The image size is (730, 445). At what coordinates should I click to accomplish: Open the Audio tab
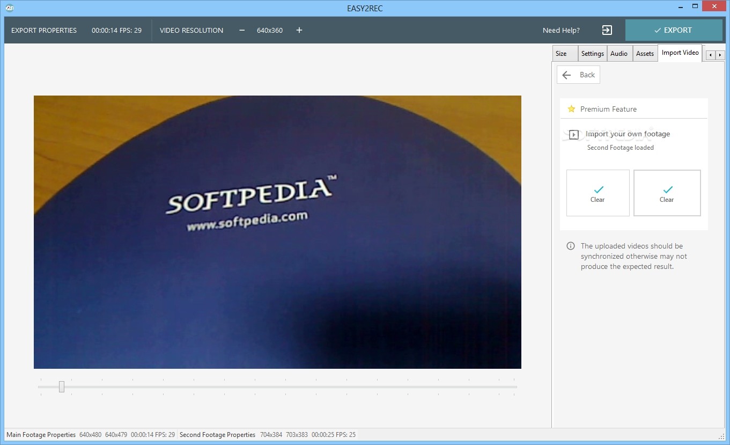619,54
